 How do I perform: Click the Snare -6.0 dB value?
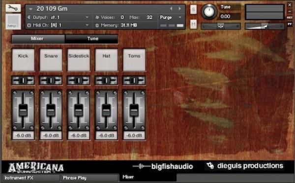pyautogui.click(x=51, y=136)
